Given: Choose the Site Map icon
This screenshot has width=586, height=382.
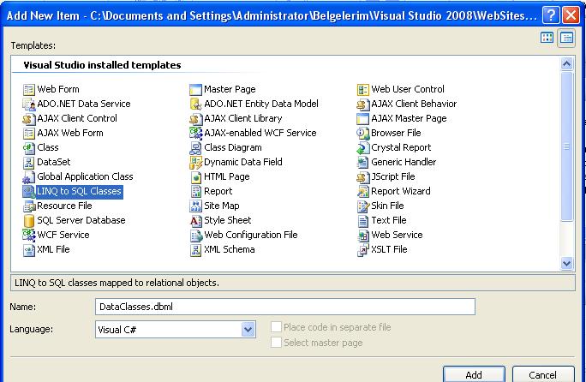Looking at the screenshot, I should tap(196, 206).
